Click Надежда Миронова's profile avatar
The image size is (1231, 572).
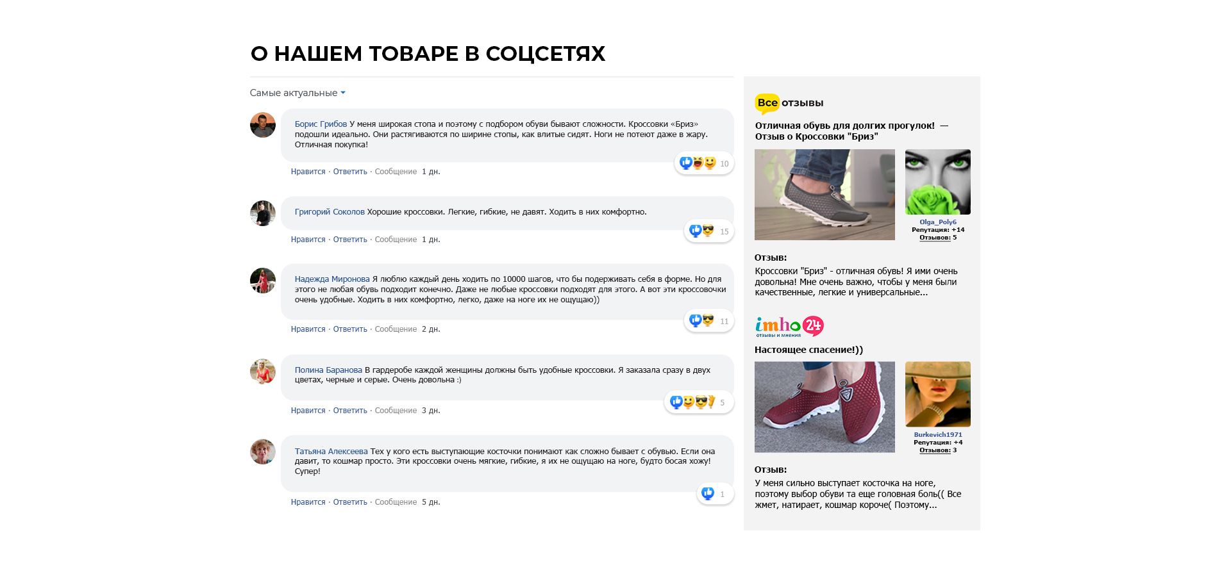(x=263, y=281)
